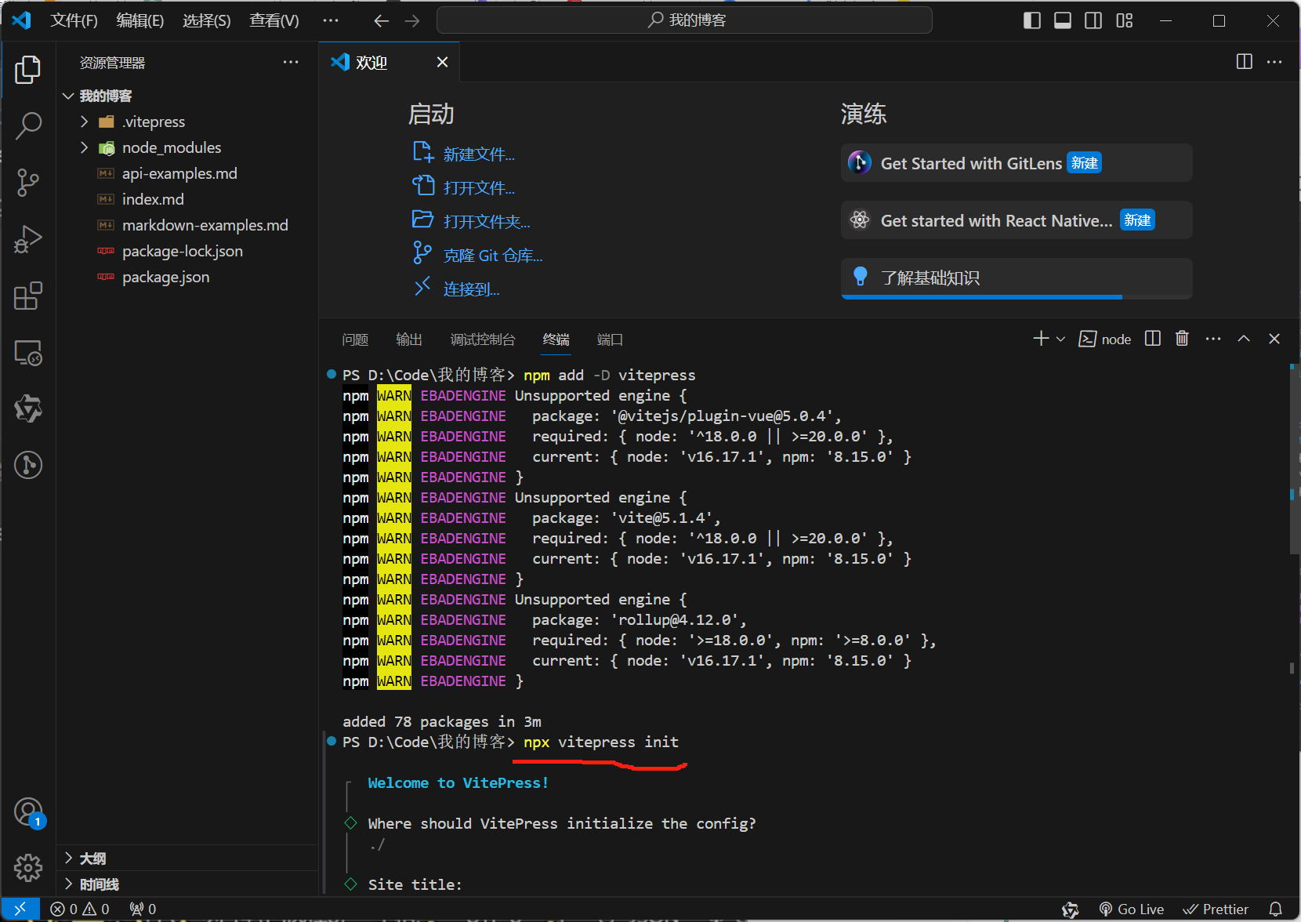Open the new terminal profile dropdown arrow

pyautogui.click(x=1060, y=339)
